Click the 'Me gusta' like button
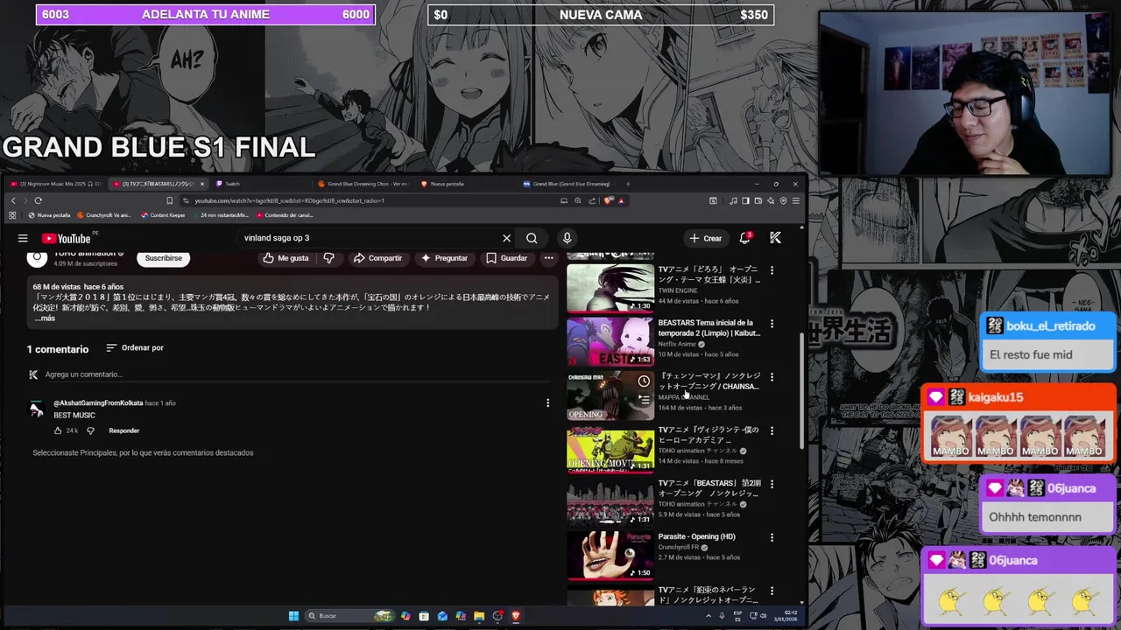This screenshot has width=1121, height=630. point(286,258)
